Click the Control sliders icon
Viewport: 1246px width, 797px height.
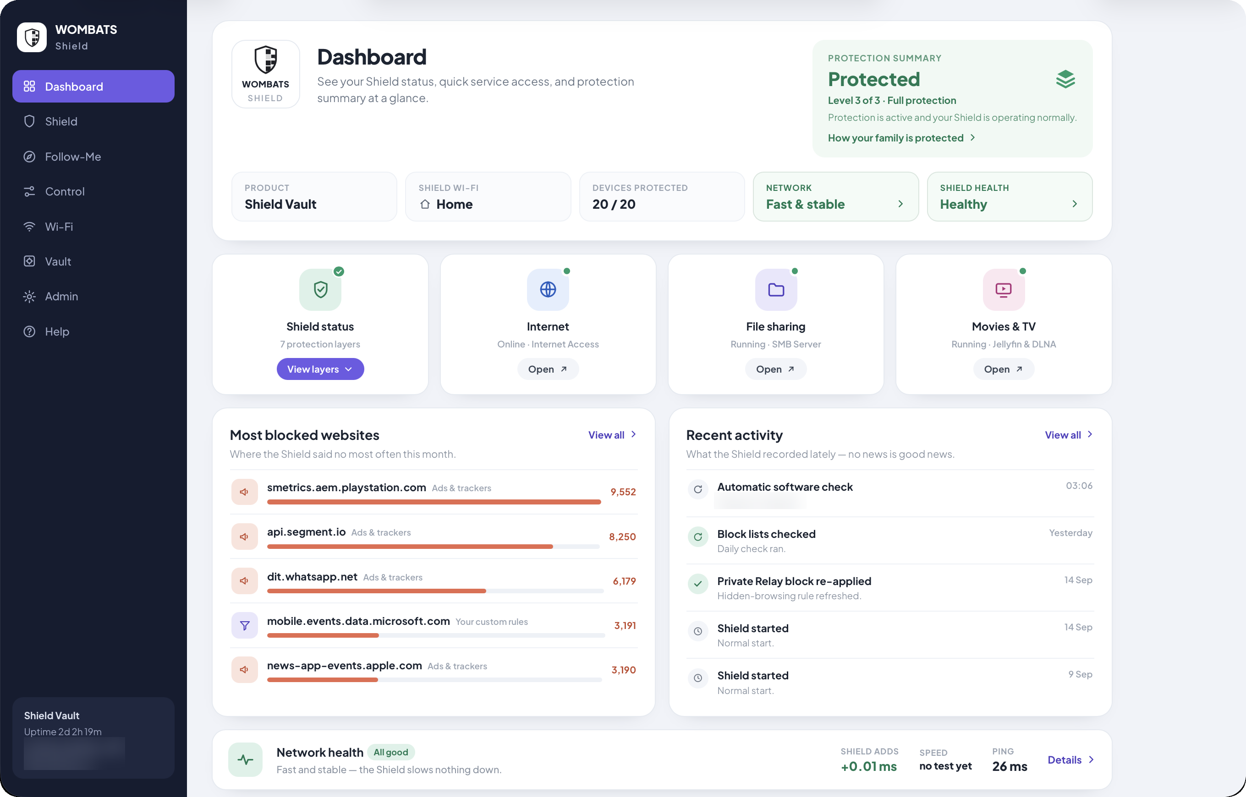29,191
